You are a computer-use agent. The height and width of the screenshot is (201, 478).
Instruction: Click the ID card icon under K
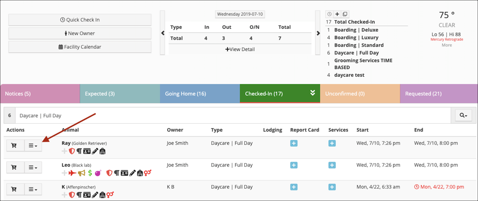point(87,195)
